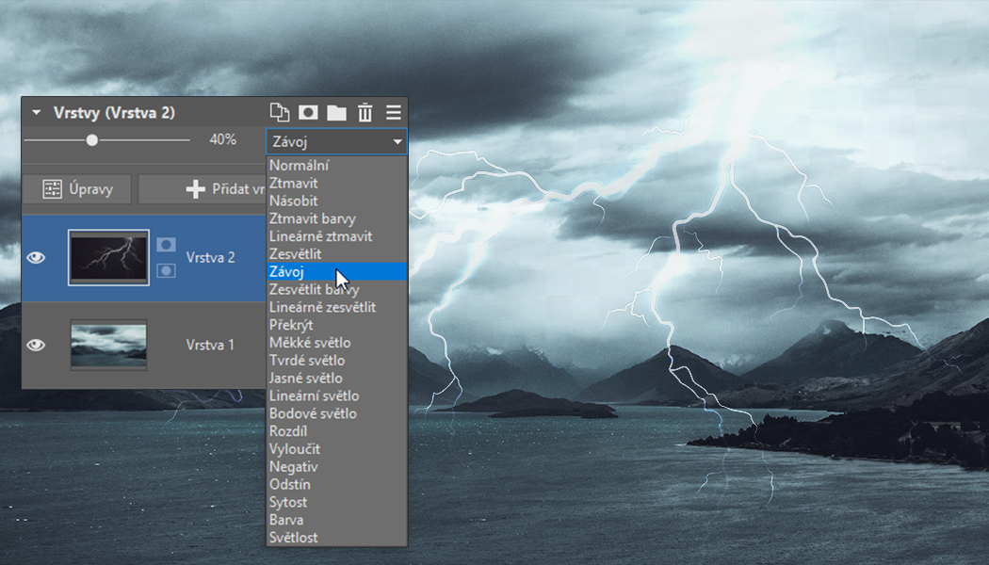Choose the Bodové světlo blend mode
989x565 pixels.
click(x=337, y=413)
